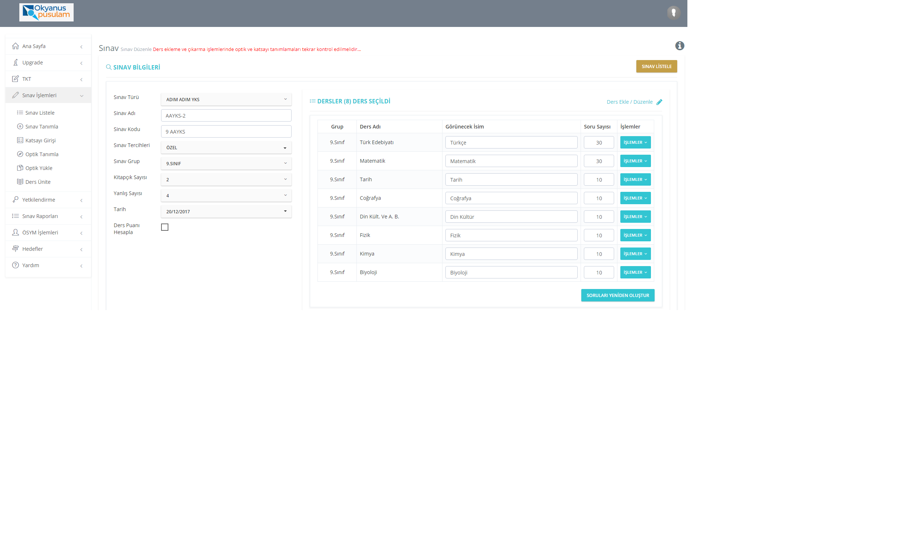917x554 pixels.
Task: Click the Ana Sayfa home icon
Action: coord(15,46)
